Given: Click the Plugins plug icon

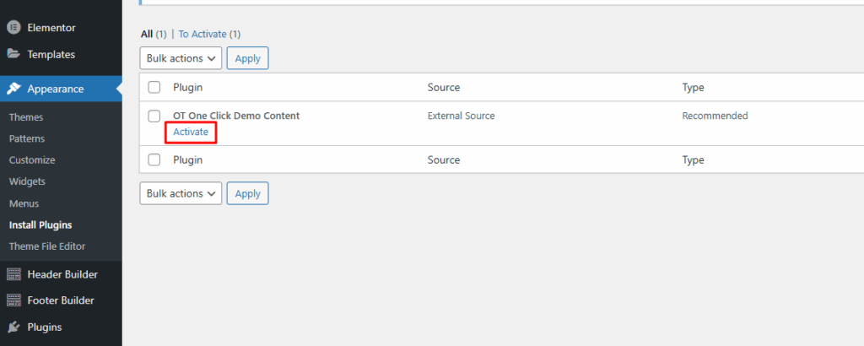Looking at the screenshot, I should (13, 327).
